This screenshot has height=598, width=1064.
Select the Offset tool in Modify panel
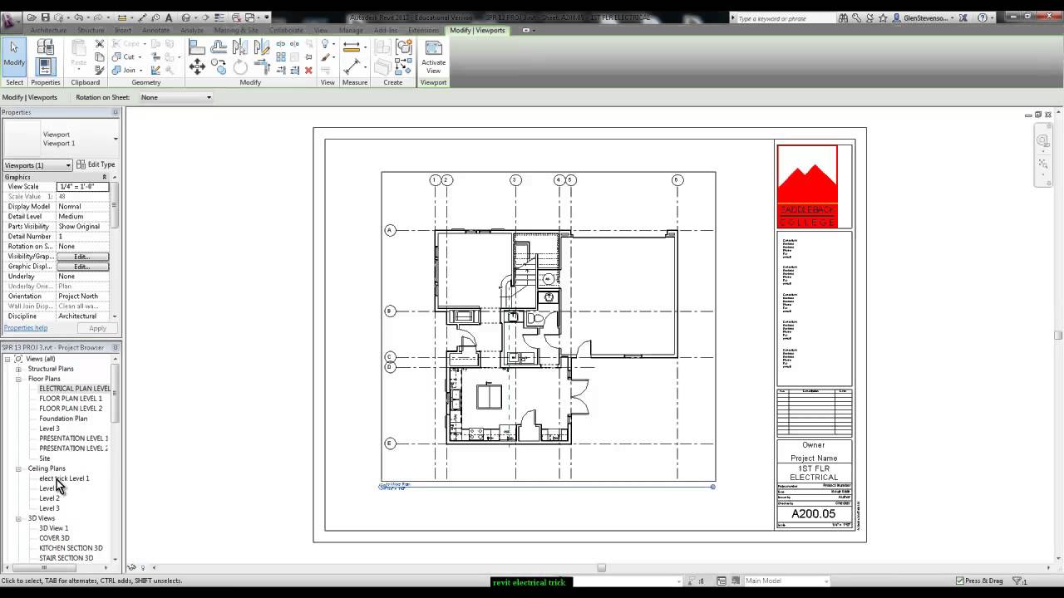click(x=219, y=48)
